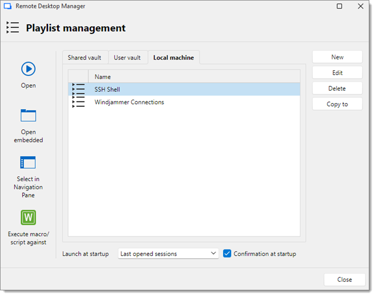The width and height of the screenshot is (375, 296).
Task: Close the window with the X button
Action: point(361,6)
